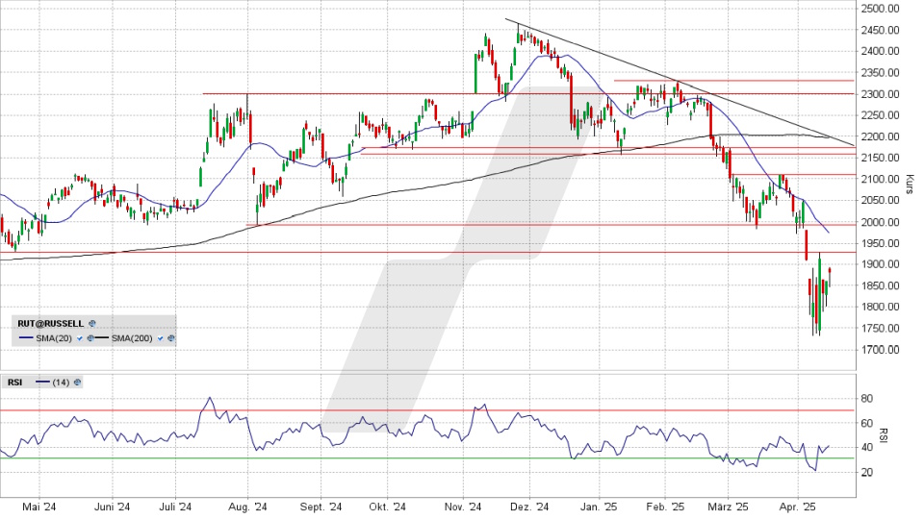Click the RSI 20 axis label

[x=867, y=472]
